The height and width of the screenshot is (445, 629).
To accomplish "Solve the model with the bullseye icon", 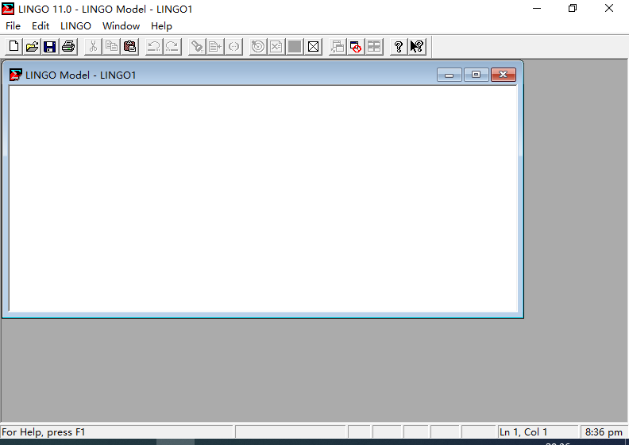I will tap(258, 47).
